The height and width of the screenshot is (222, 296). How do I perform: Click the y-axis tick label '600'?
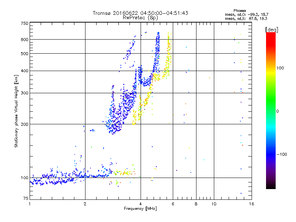click(24, 40)
